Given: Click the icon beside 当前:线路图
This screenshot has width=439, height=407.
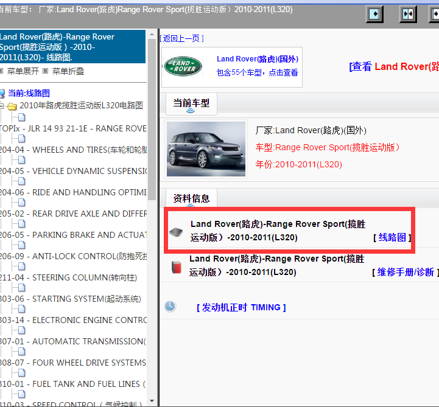Looking at the screenshot, I should pos(2,94).
